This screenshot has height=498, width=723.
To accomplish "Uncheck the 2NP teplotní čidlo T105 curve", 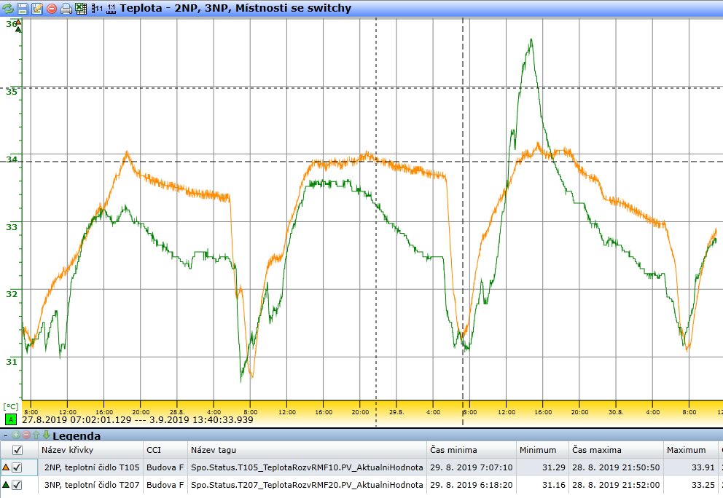I will pos(18,467).
